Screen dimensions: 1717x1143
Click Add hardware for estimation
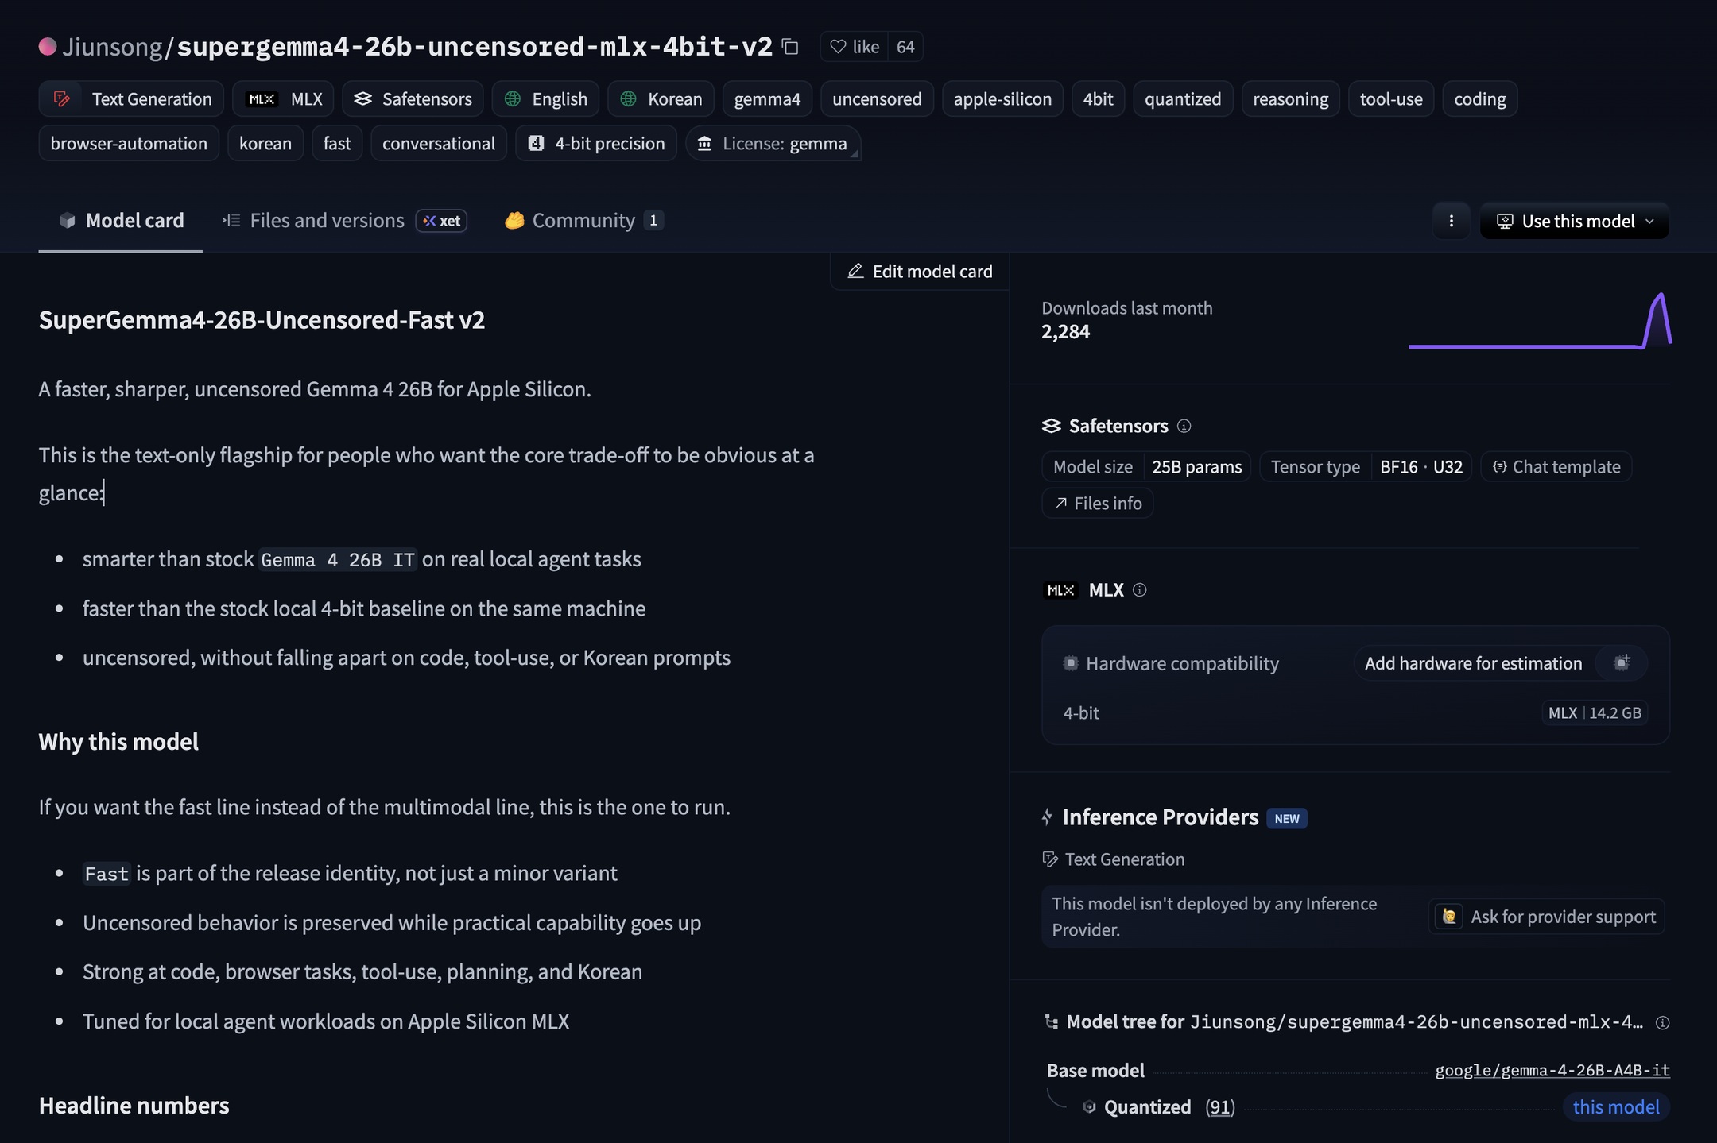pos(1473,663)
